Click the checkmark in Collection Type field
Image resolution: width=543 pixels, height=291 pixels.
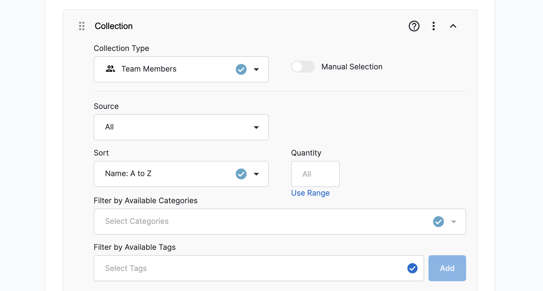(x=241, y=69)
